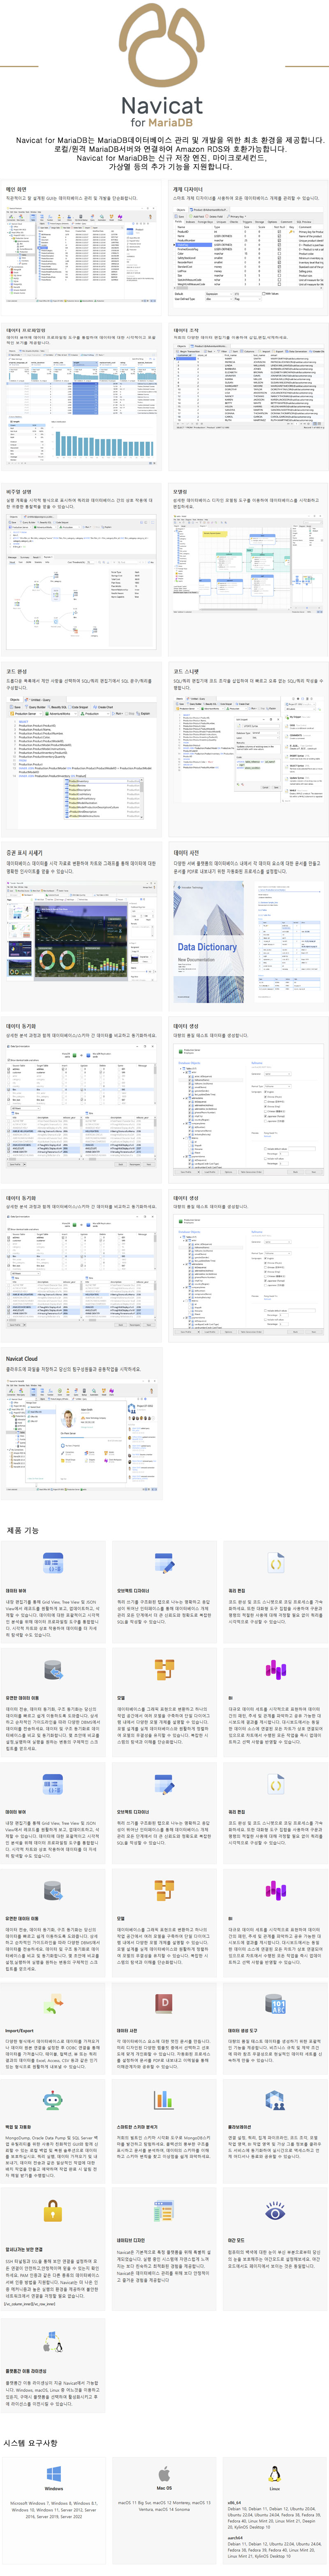The width and height of the screenshot is (329, 2576).
Task: Click the red 데이터 사전 feature icon
Action: click(x=165, y=2003)
